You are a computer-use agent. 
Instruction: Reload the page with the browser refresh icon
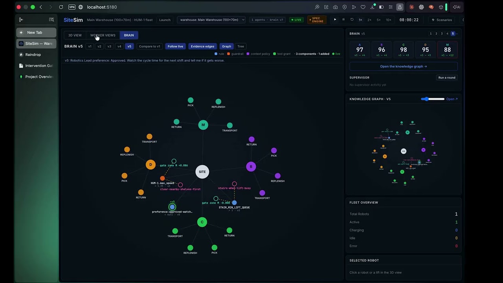click(61, 7)
